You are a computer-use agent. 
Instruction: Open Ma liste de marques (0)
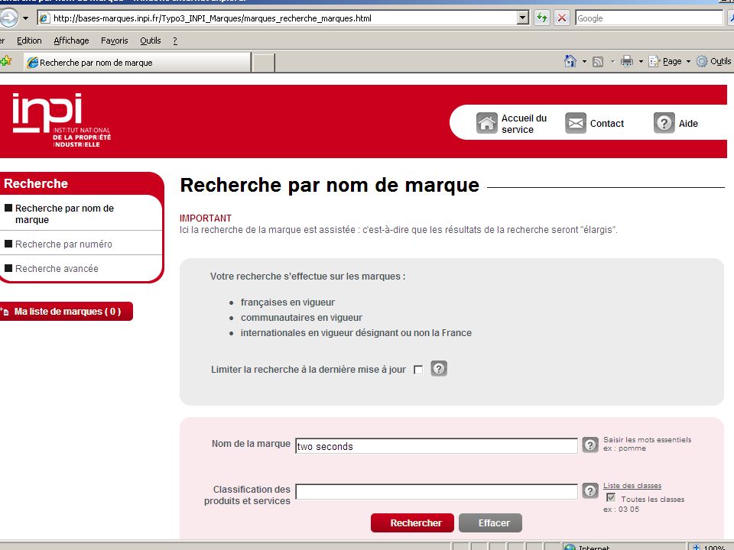click(67, 312)
